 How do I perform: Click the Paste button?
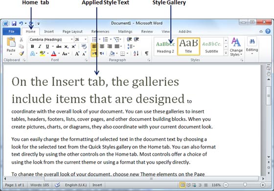tap(11, 46)
